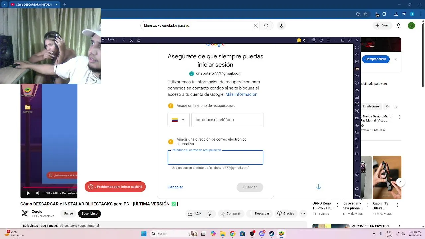
Task: Click blue scroll-down arrow in BlueStacks
Action: [x=319, y=187]
